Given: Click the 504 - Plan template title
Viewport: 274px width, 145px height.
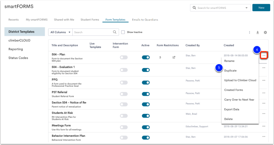Looking at the screenshot, I should (58, 55).
